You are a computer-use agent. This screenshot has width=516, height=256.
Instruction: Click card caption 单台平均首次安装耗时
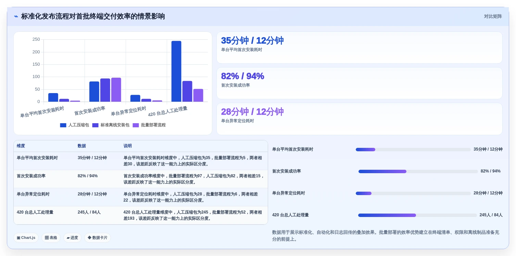tap(242, 50)
